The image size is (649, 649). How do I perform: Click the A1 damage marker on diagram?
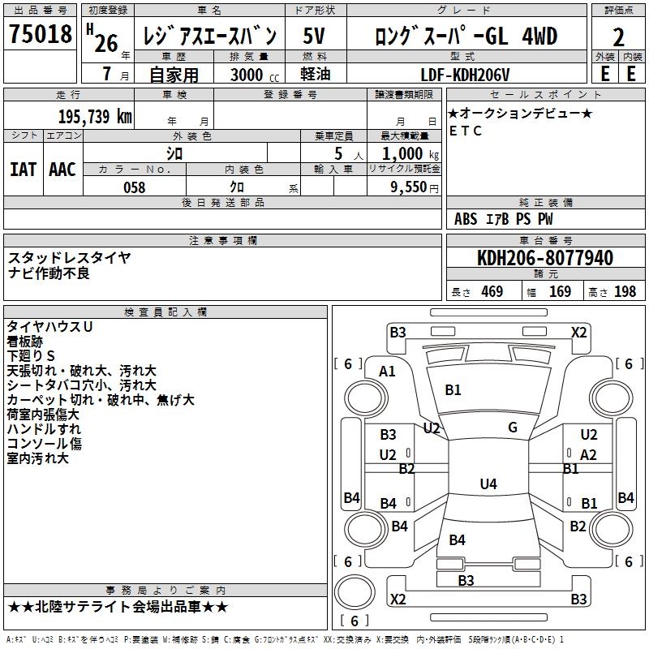(387, 371)
